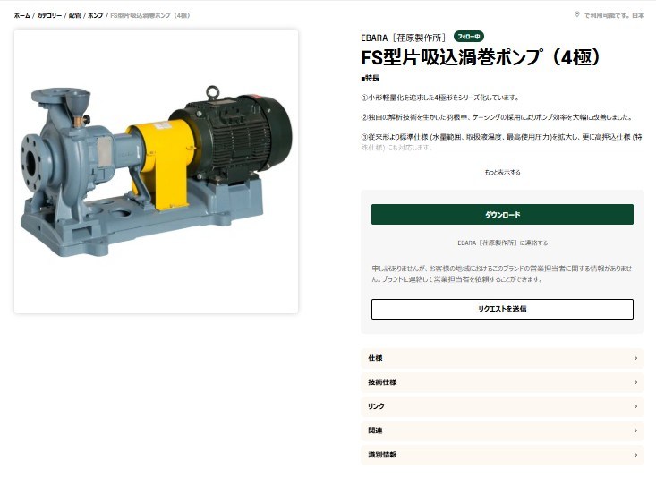Click the chevron on the 識別情報 row
The height and width of the screenshot is (478, 656).
(x=636, y=455)
